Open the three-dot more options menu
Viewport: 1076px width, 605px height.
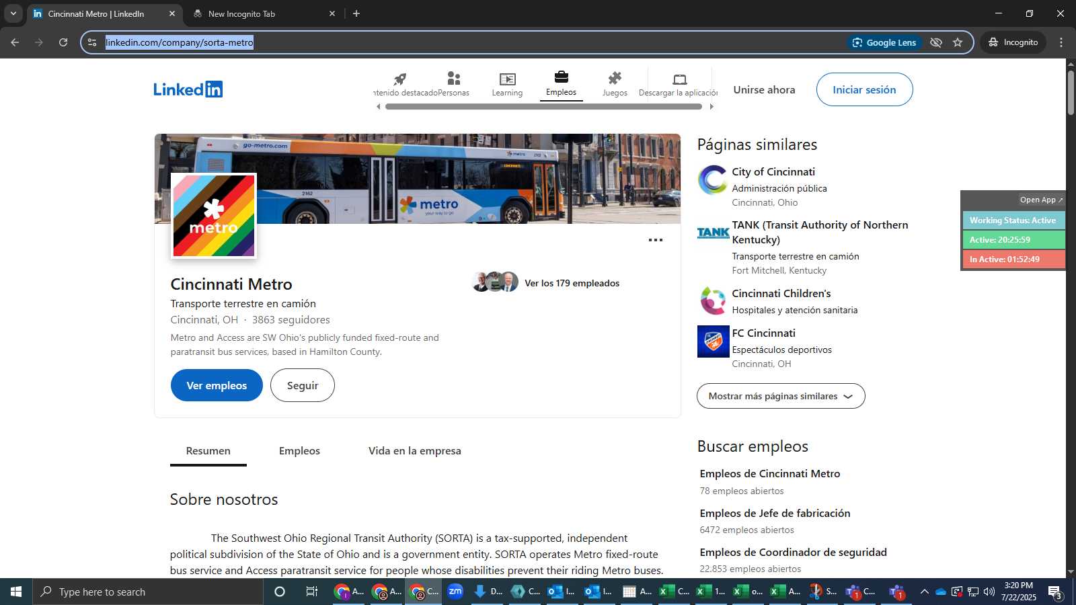point(656,240)
